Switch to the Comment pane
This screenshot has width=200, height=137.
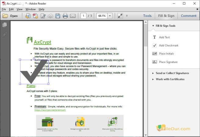189,16
